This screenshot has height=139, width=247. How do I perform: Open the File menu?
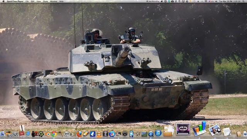[27, 1]
